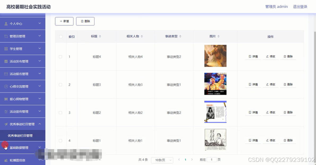The height and width of the screenshot is (165, 316).
Task: Open the 10条/页 page-size dropdown
Action: [162, 160]
